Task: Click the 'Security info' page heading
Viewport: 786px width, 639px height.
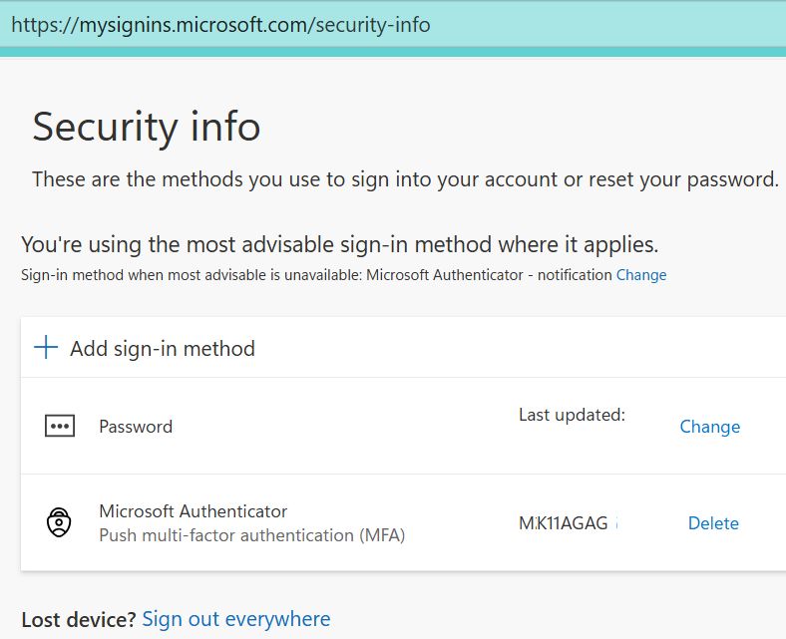Action: click(x=147, y=128)
